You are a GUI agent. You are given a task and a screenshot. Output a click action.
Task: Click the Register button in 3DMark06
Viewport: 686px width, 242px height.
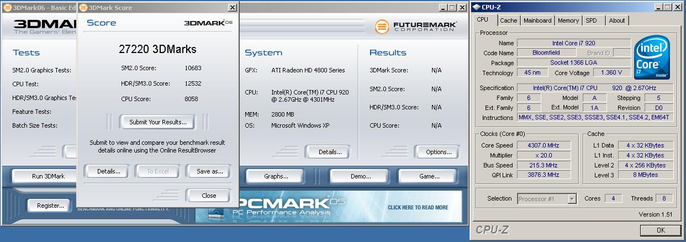(x=50, y=206)
